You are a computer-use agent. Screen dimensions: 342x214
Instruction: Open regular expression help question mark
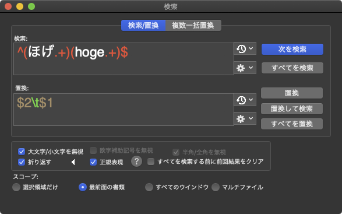pyautogui.click(x=136, y=162)
